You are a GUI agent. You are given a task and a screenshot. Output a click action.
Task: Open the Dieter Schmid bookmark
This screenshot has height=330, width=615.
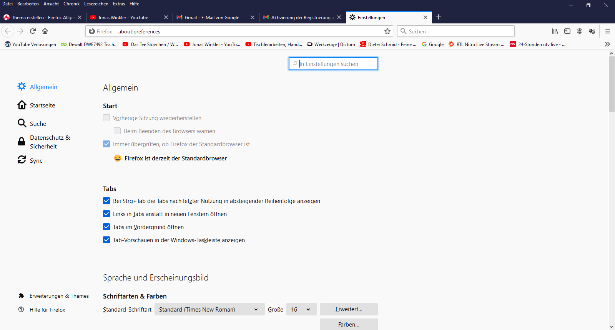pyautogui.click(x=388, y=44)
